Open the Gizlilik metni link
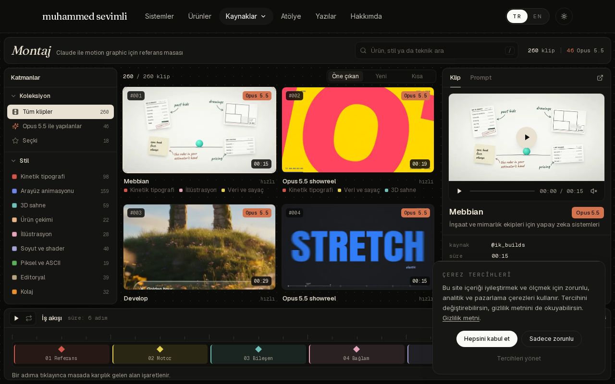This screenshot has width=615, height=384. [461, 318]
